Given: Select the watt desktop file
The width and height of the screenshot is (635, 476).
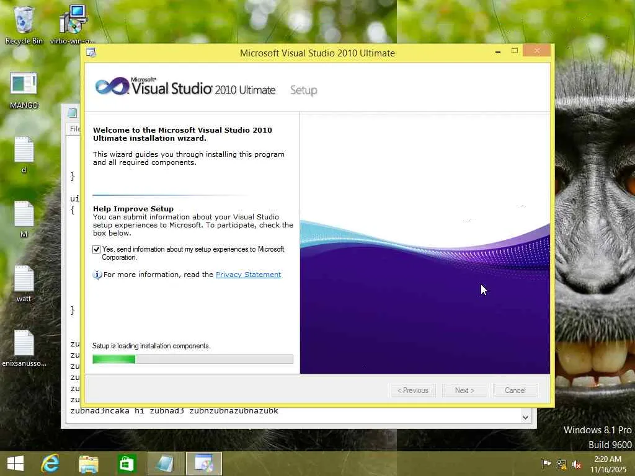Looking at the screenshot, I should 24,284.
